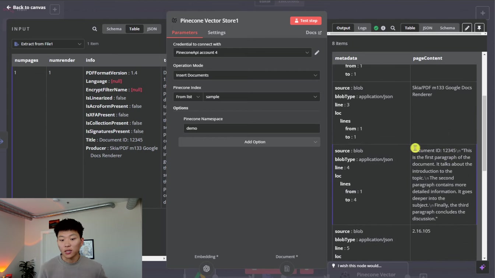Click the edit output pencil icon
The image size is (495, 278).
pyautogui.click(x=467, y=28)
